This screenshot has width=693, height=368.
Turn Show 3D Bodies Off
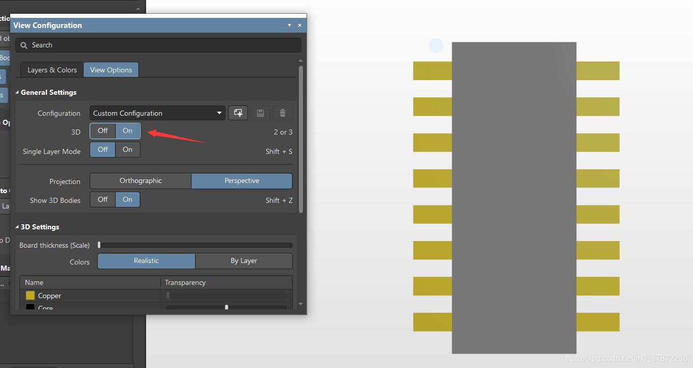pyautogui.click(x=103, y=199)
